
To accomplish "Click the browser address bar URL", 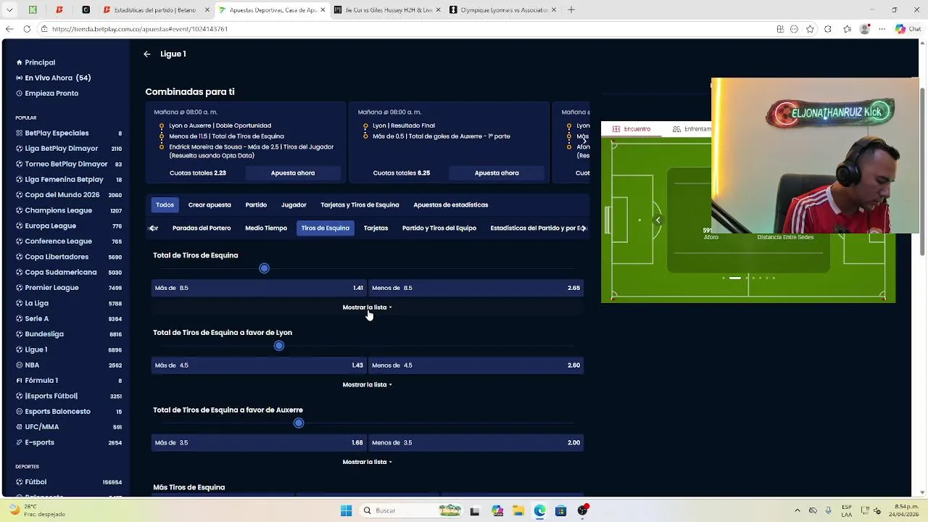I will [x=140, y=29].
